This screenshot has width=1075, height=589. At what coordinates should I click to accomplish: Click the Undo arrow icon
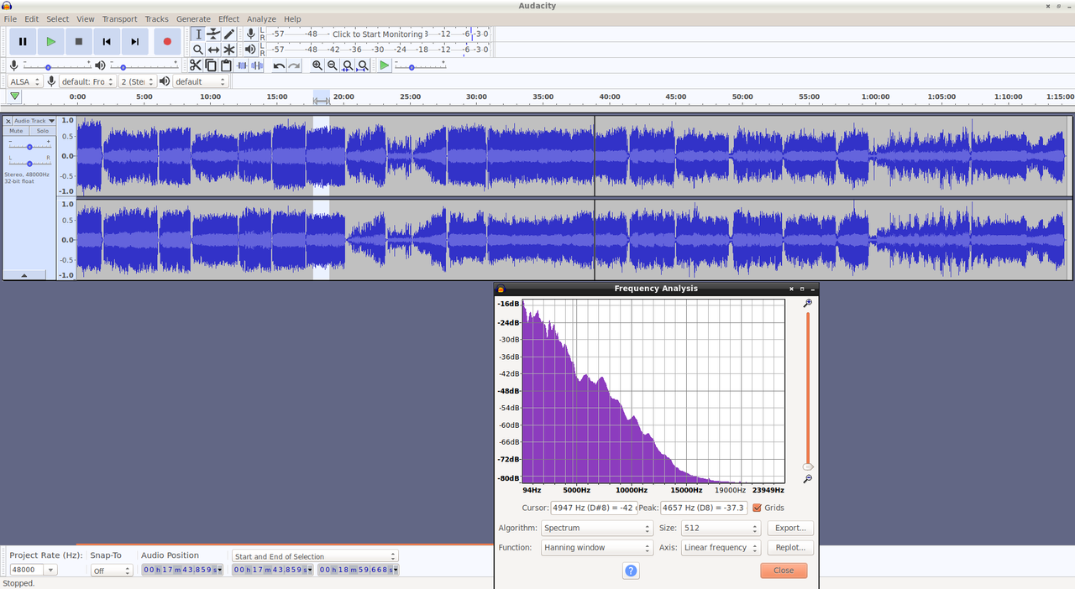[279, 65]
